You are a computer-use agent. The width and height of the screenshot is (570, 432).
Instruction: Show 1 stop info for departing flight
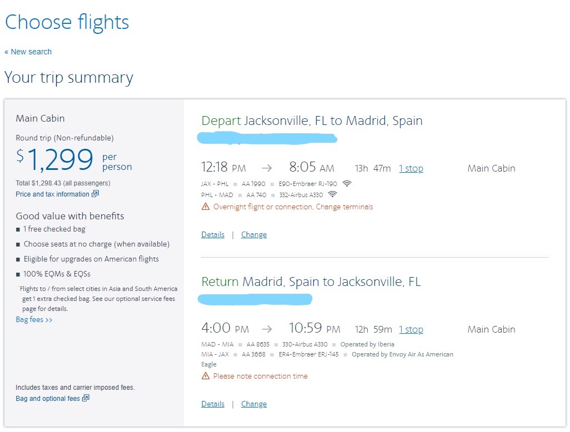411,169
